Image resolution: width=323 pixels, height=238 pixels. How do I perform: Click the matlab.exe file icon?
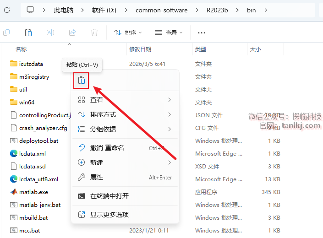coord(13,192)
